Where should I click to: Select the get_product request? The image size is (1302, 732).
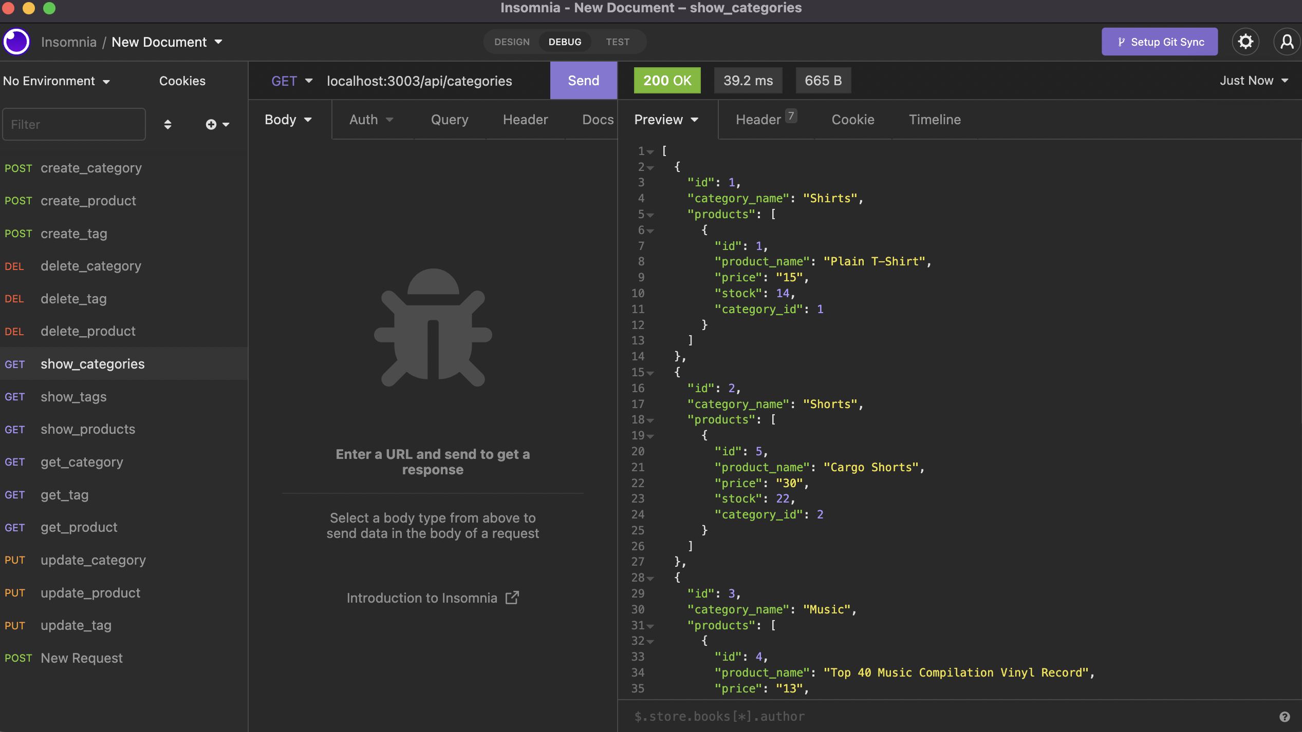[x=124, y=527]
